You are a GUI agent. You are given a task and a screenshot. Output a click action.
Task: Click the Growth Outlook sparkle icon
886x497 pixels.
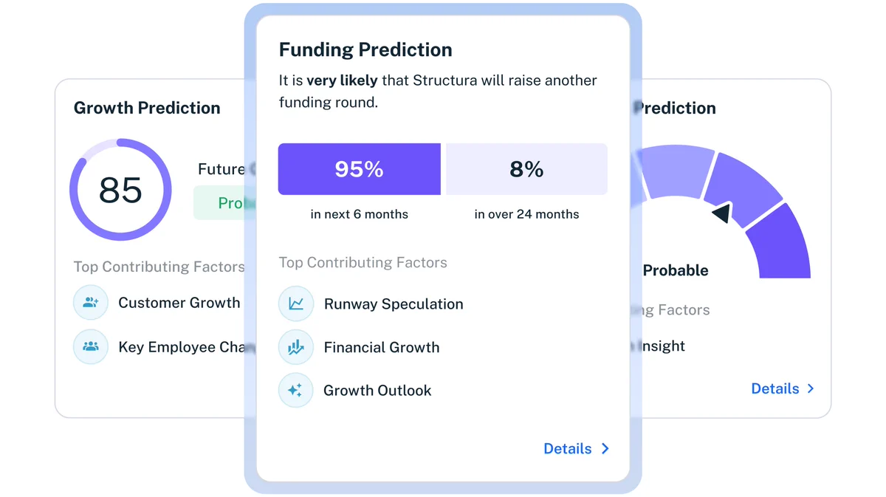296,391
